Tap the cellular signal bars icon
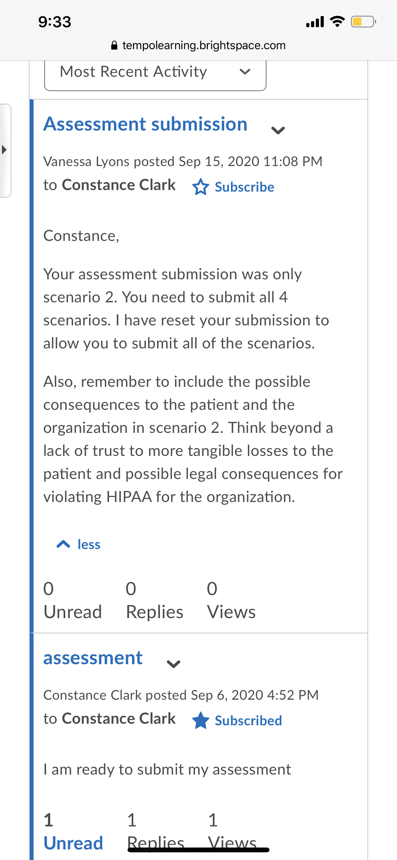 [315, 22]
